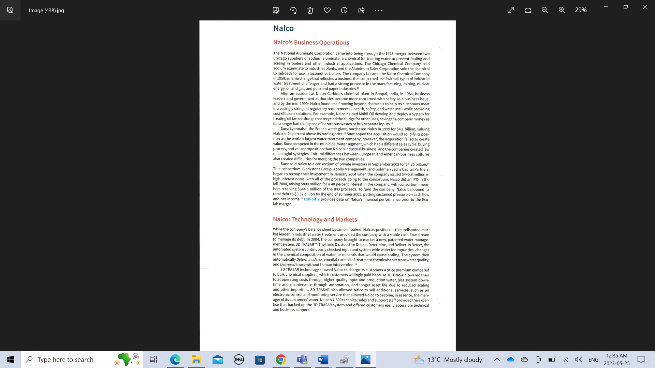Toggle zoom to fit icon
This screenshot has height=368, width=655.
528,10
